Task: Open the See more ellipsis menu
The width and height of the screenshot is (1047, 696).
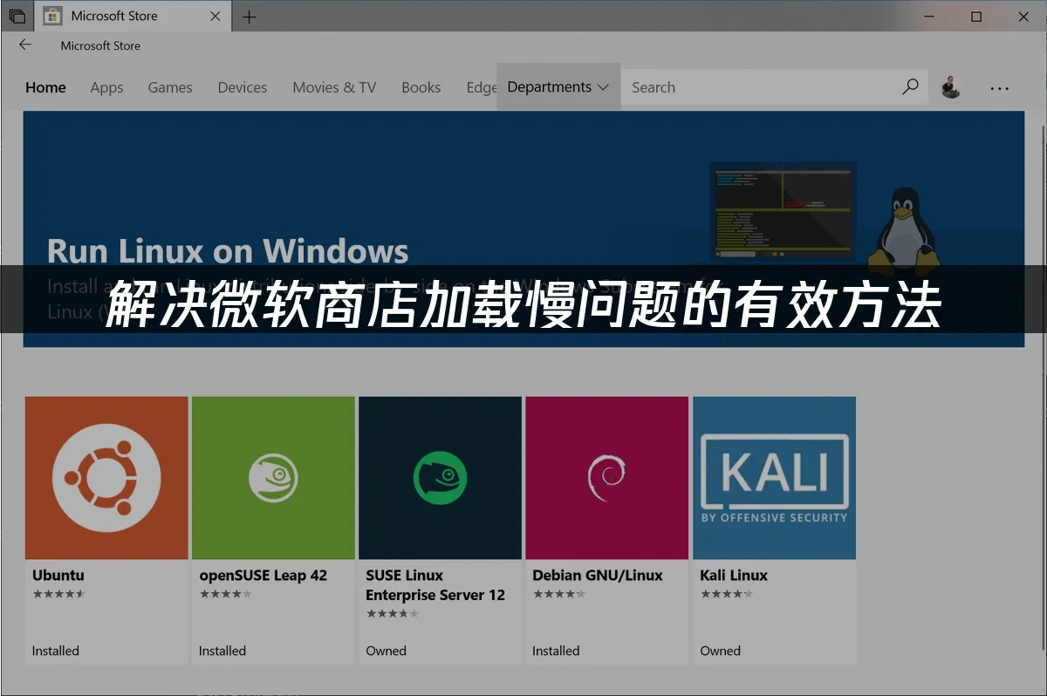Action: (x=999, y=86)
